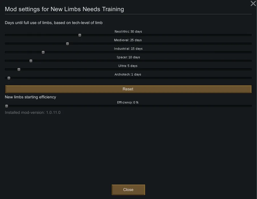Select the 'Industrial: 15 days' label

128,49
